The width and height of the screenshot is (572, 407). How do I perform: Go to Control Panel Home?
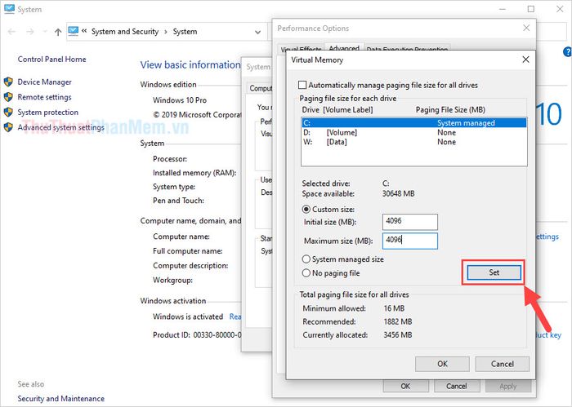click(51, 60)
